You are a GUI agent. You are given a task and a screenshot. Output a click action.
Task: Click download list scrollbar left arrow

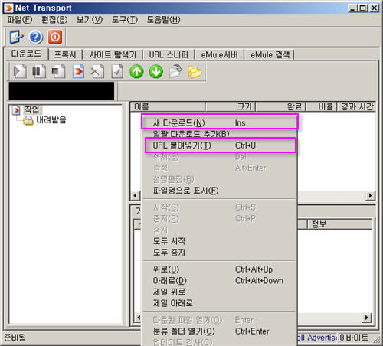136,196
